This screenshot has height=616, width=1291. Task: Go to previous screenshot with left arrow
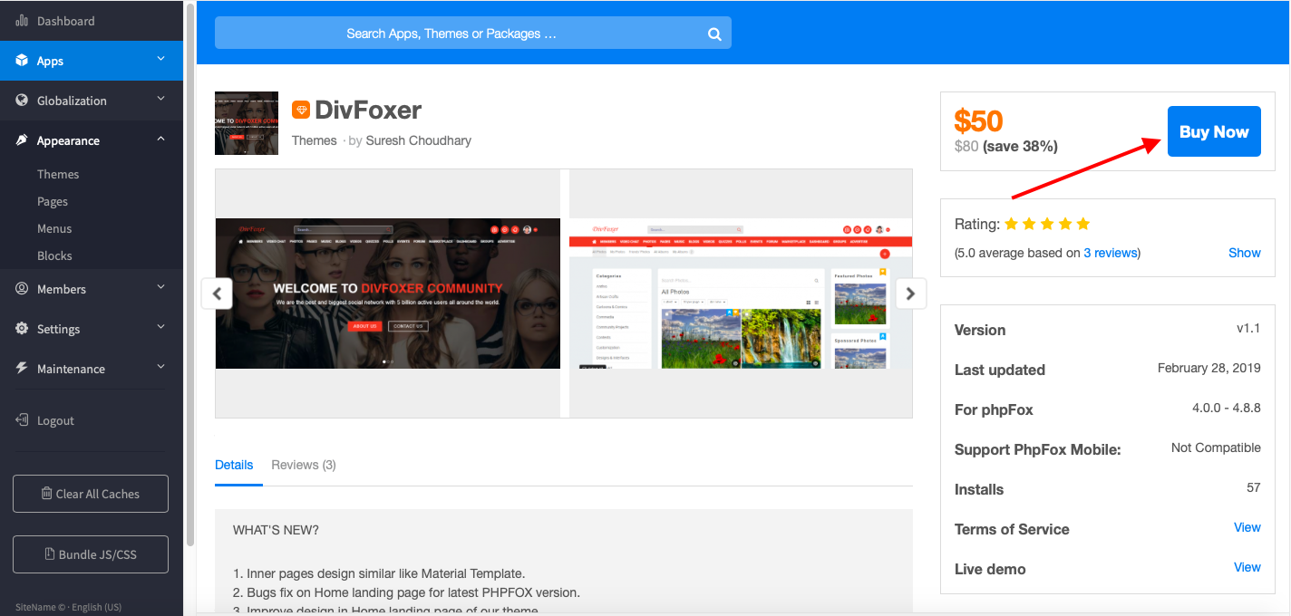pos(217,294)
